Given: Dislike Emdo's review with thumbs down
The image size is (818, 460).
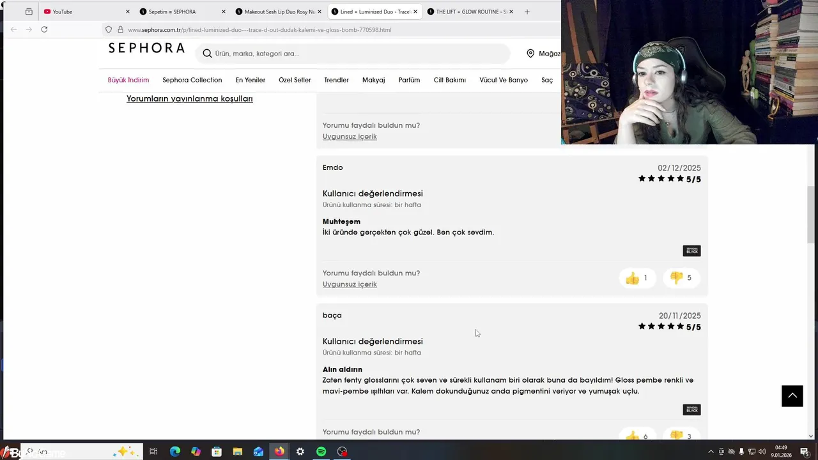Looking at the screenshot, I should (681, 278).
